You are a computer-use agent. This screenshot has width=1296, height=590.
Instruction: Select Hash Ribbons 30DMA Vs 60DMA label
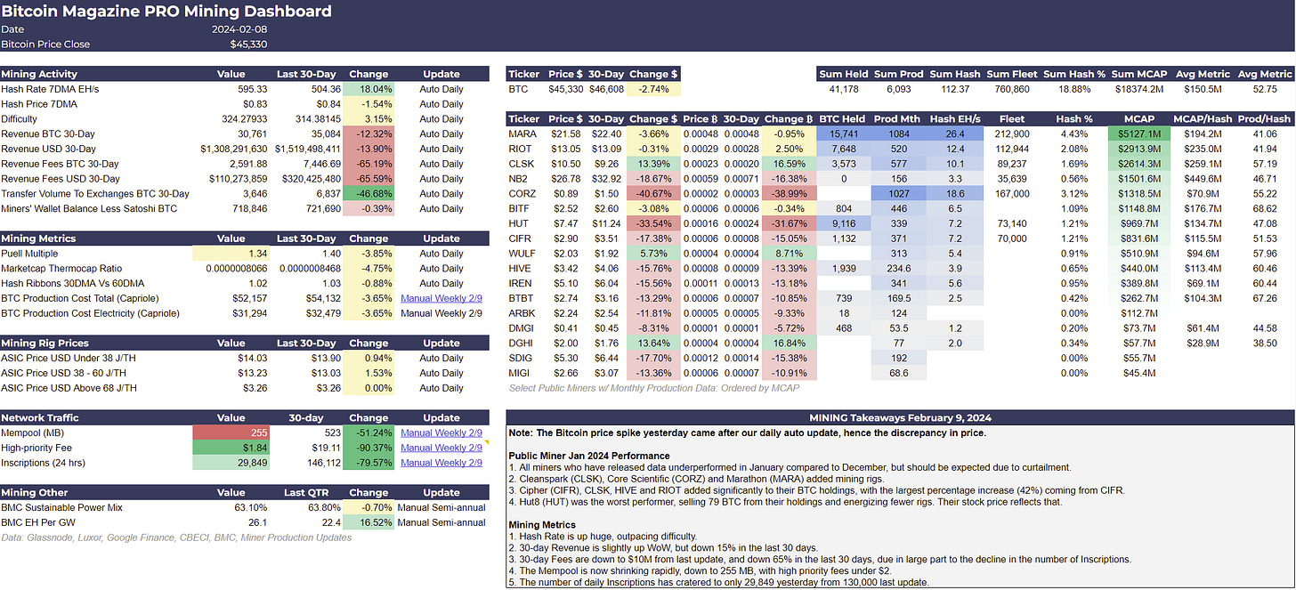(x=72, y=283)
